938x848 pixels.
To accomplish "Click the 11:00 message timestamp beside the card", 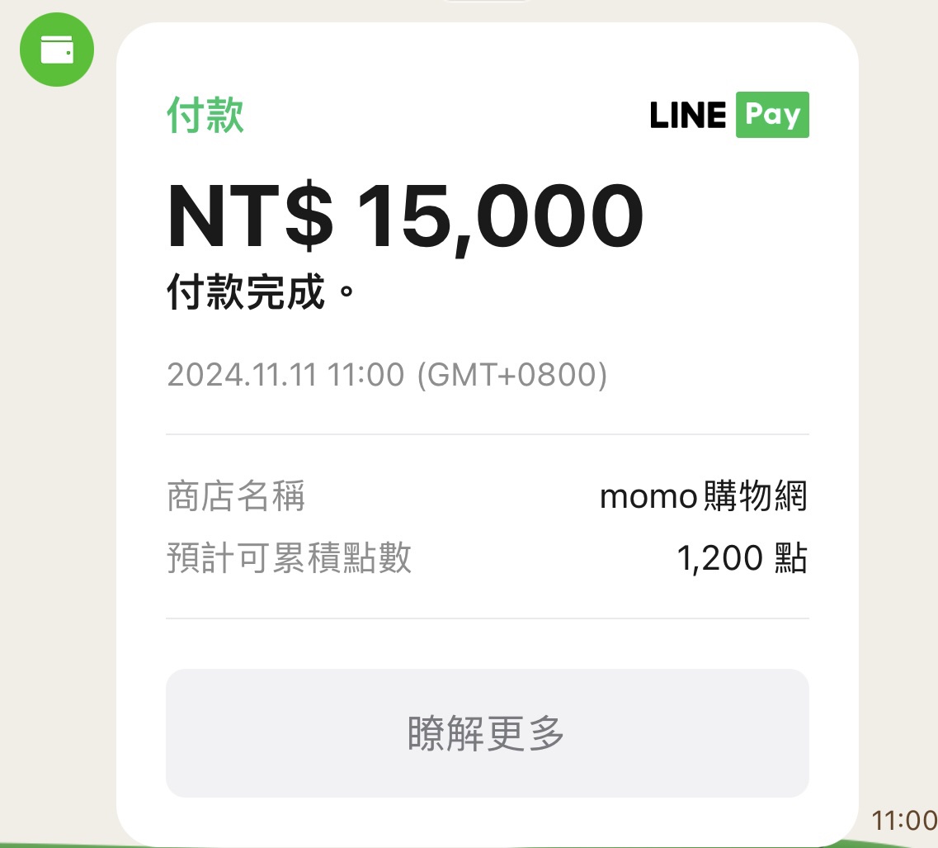I will (x=904, y=821).
